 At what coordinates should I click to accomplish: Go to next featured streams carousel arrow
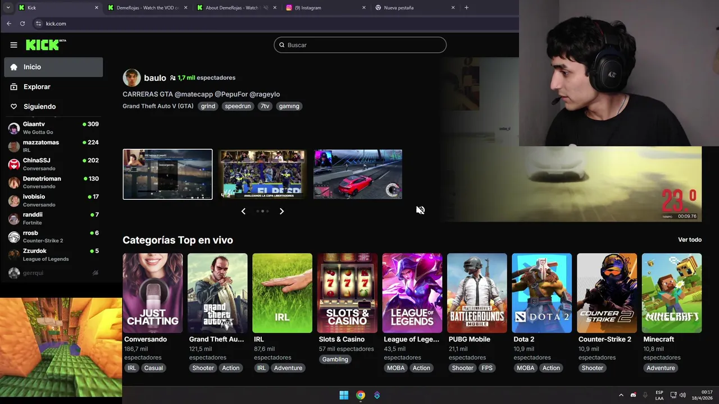click(281, 211)
